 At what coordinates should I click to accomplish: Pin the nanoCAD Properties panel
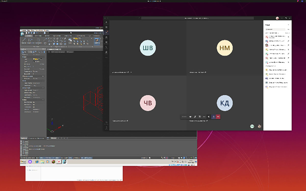43,49
